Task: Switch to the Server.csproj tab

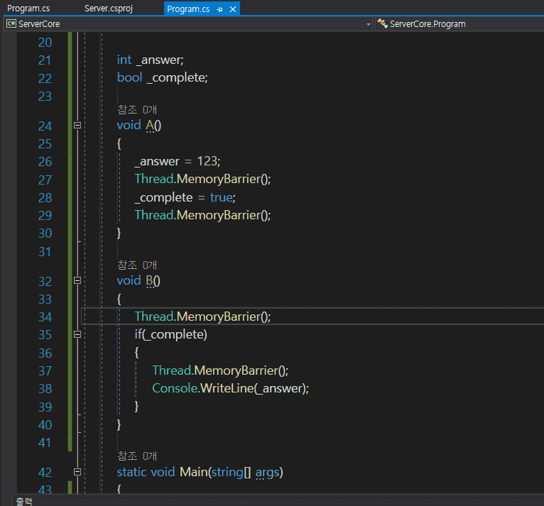Action: pos(108,9)
